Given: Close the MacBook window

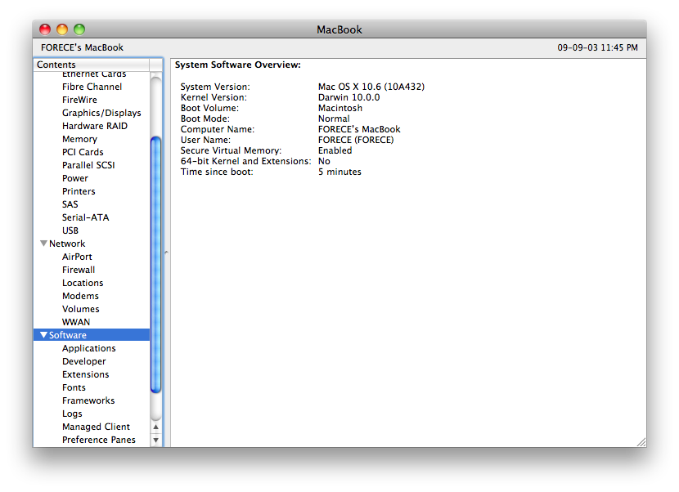Looking at the screenshot, I should pos(45,29).
